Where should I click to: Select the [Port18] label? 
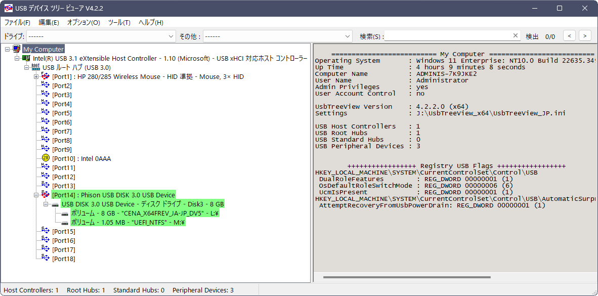(x=63, y=259)
